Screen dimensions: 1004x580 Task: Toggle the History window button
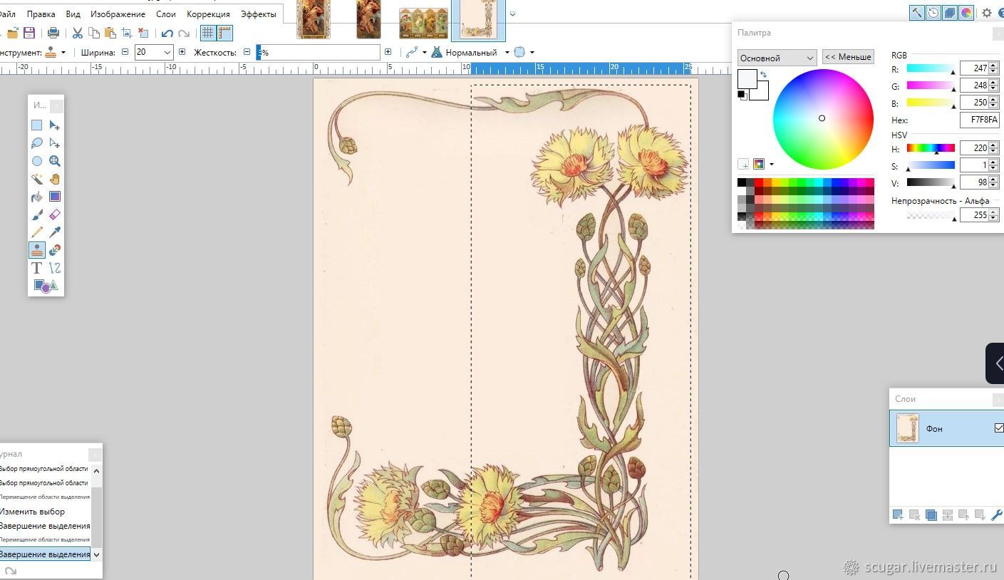pyautogui.click(x=933, y=12)
